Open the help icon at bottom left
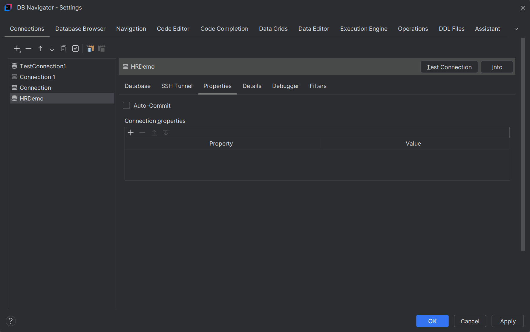The width and height of the screenshot is (530, 332). click(x=11, y=321)
